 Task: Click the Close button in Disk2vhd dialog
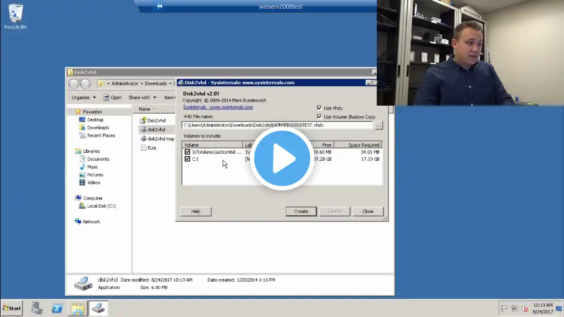click(367, 211)
